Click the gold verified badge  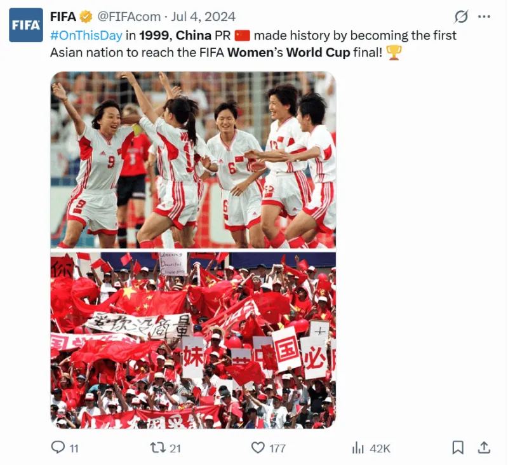coord(86,17)
